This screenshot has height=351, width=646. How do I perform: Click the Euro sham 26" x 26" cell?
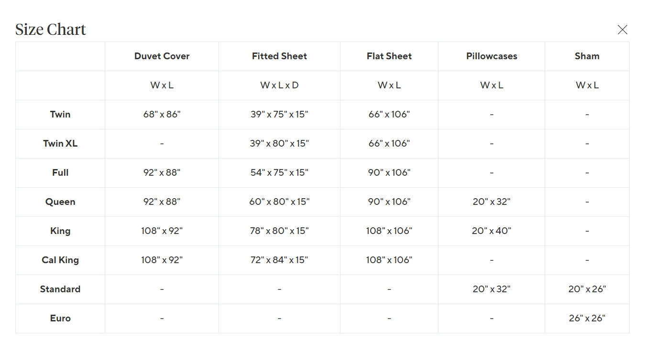587,319
